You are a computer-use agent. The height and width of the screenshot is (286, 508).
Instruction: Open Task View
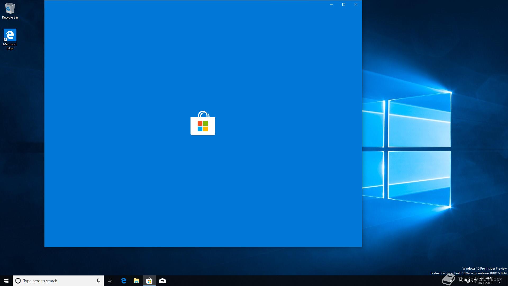(x=110, y=281)
